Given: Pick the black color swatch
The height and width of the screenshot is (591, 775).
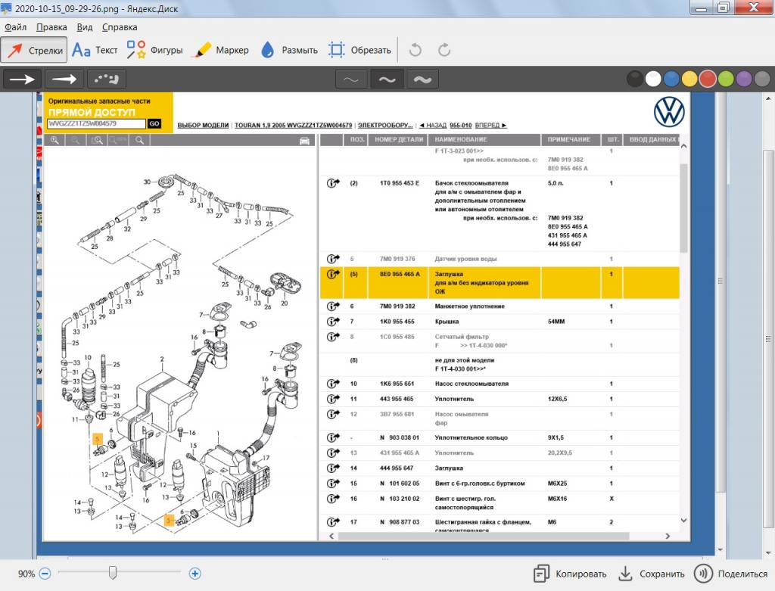Looking at the screenshot, I should point(635,79).
